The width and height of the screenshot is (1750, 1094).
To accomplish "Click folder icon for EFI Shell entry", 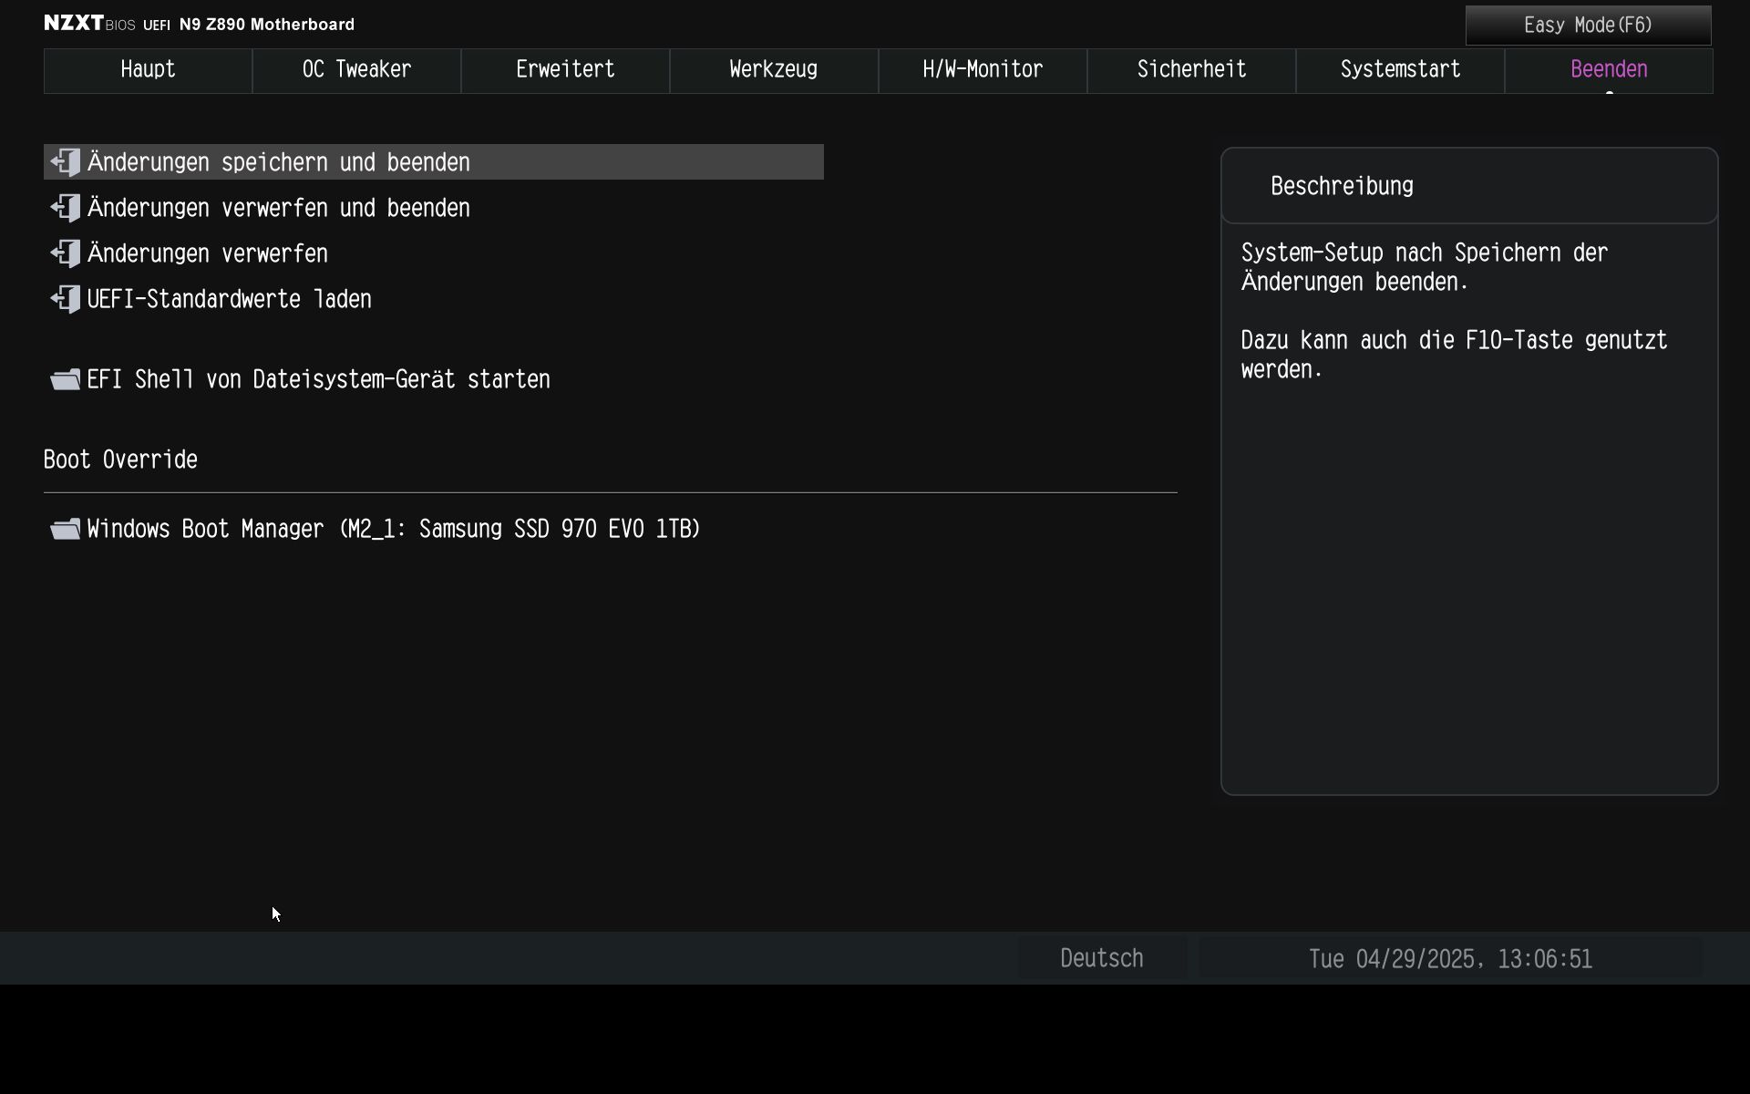I will (66, 379).
